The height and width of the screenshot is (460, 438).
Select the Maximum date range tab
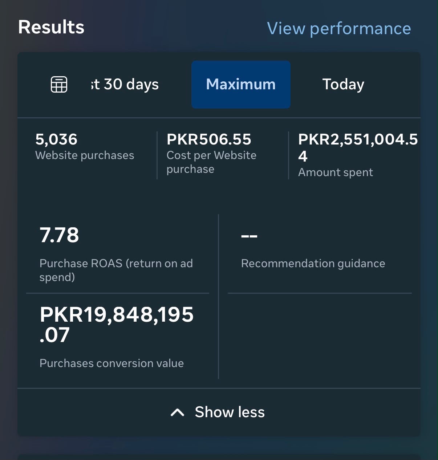241,84
